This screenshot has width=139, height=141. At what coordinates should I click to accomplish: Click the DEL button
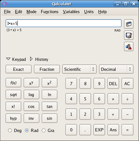click(113, 84)
